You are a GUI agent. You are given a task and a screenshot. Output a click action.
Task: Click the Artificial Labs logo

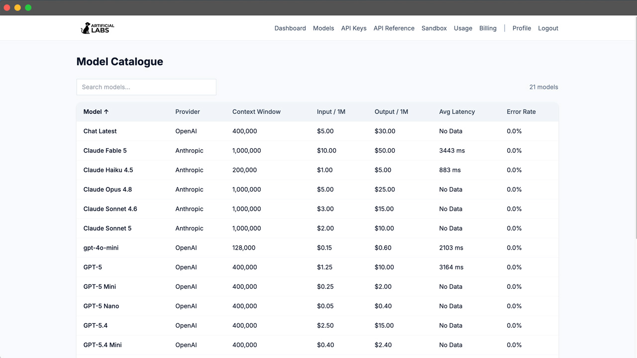coord(98,28)
